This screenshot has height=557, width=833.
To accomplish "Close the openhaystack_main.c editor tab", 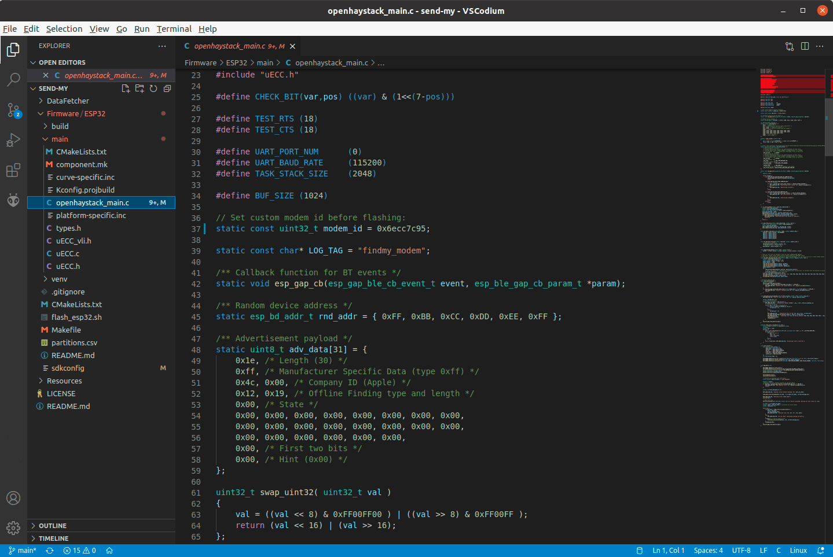I will coord(292,46).
